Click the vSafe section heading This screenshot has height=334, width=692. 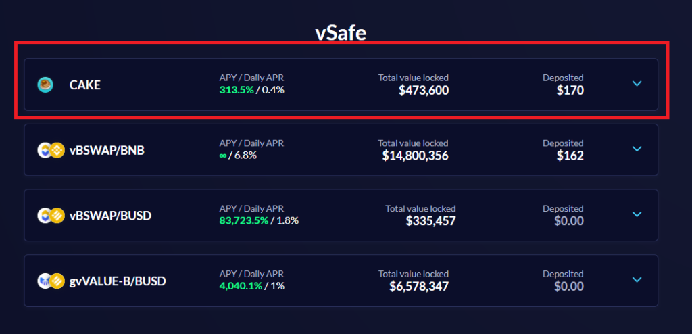[x=341, y=33]
